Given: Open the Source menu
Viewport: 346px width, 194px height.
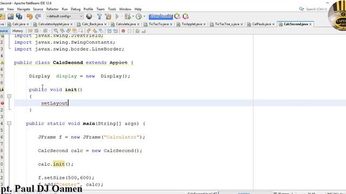Looking at the screenshot, I should (x=38, y=9).
